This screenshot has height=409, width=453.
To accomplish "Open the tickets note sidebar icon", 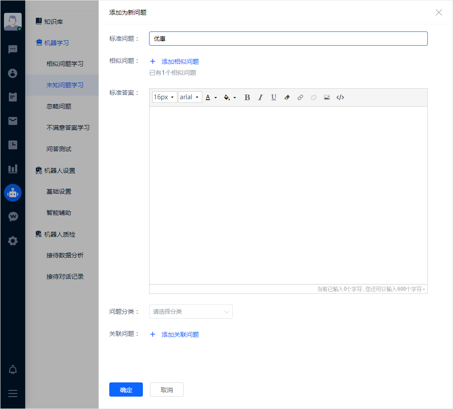I will (x=13, y=97).
